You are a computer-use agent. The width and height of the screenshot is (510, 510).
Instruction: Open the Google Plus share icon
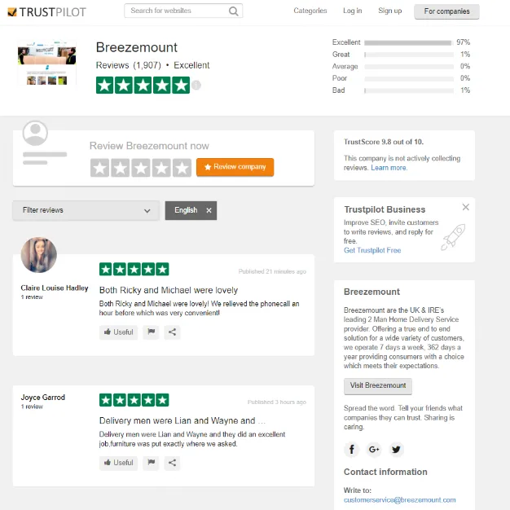pyautogui.click(x=374, y=450)
